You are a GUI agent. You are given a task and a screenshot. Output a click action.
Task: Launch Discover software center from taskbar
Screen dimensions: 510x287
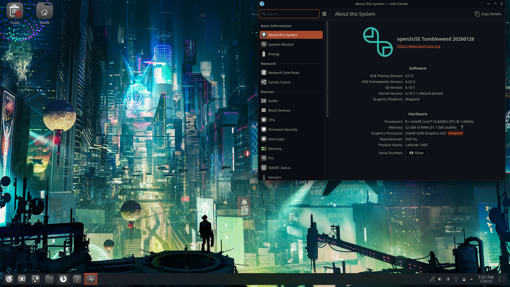pyautogui.click(x=35, y=279)
